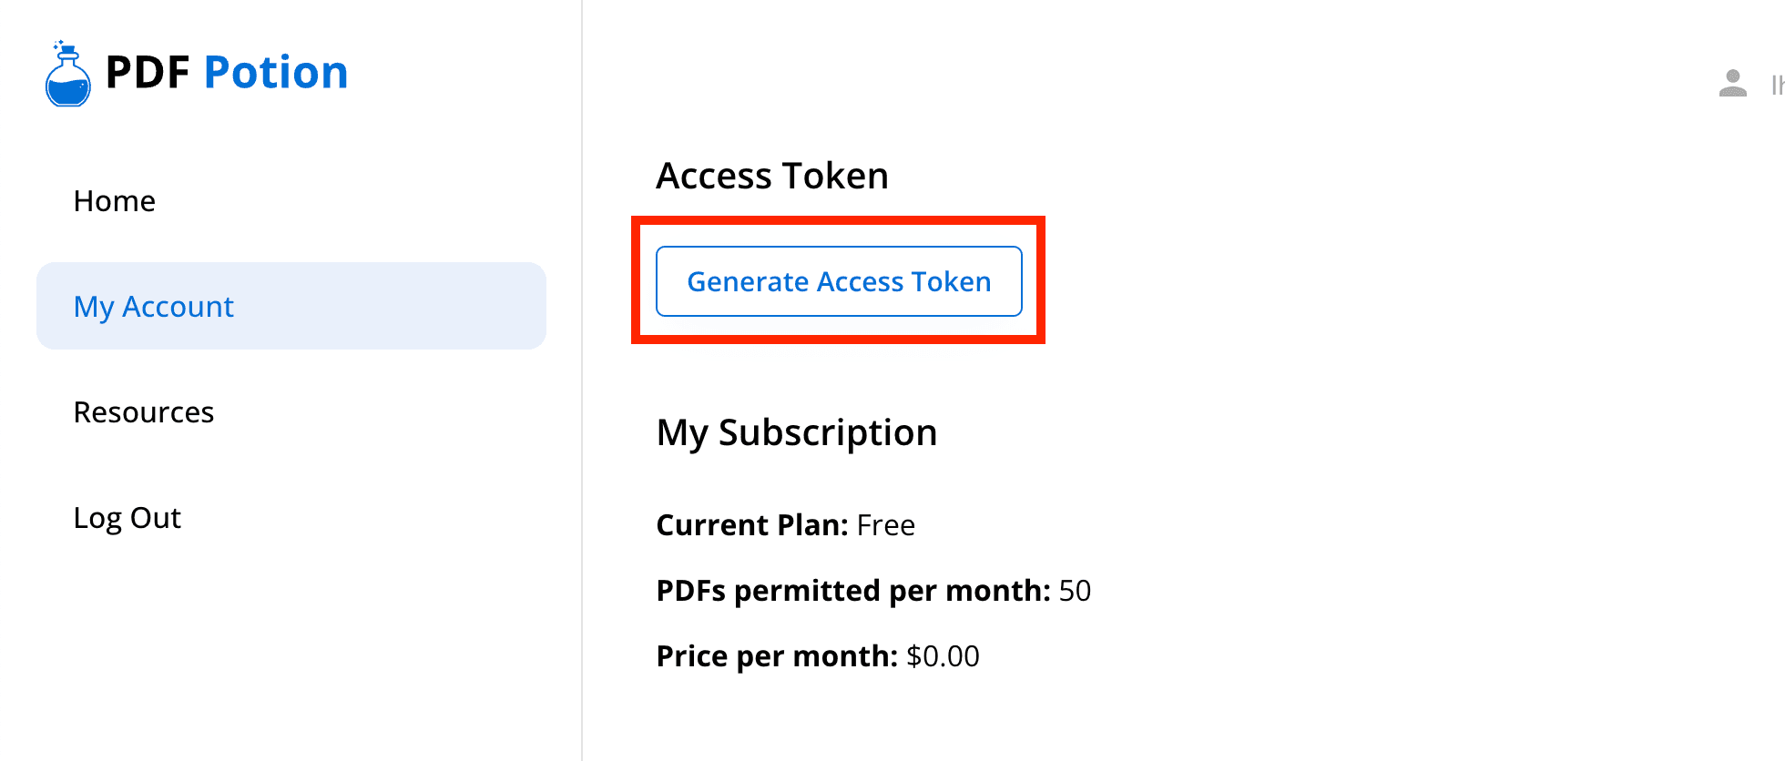The width and height of the screenshot is (1785, 761).
Task: Choose Log Out from the sidebar
Action: coord(127,518)
